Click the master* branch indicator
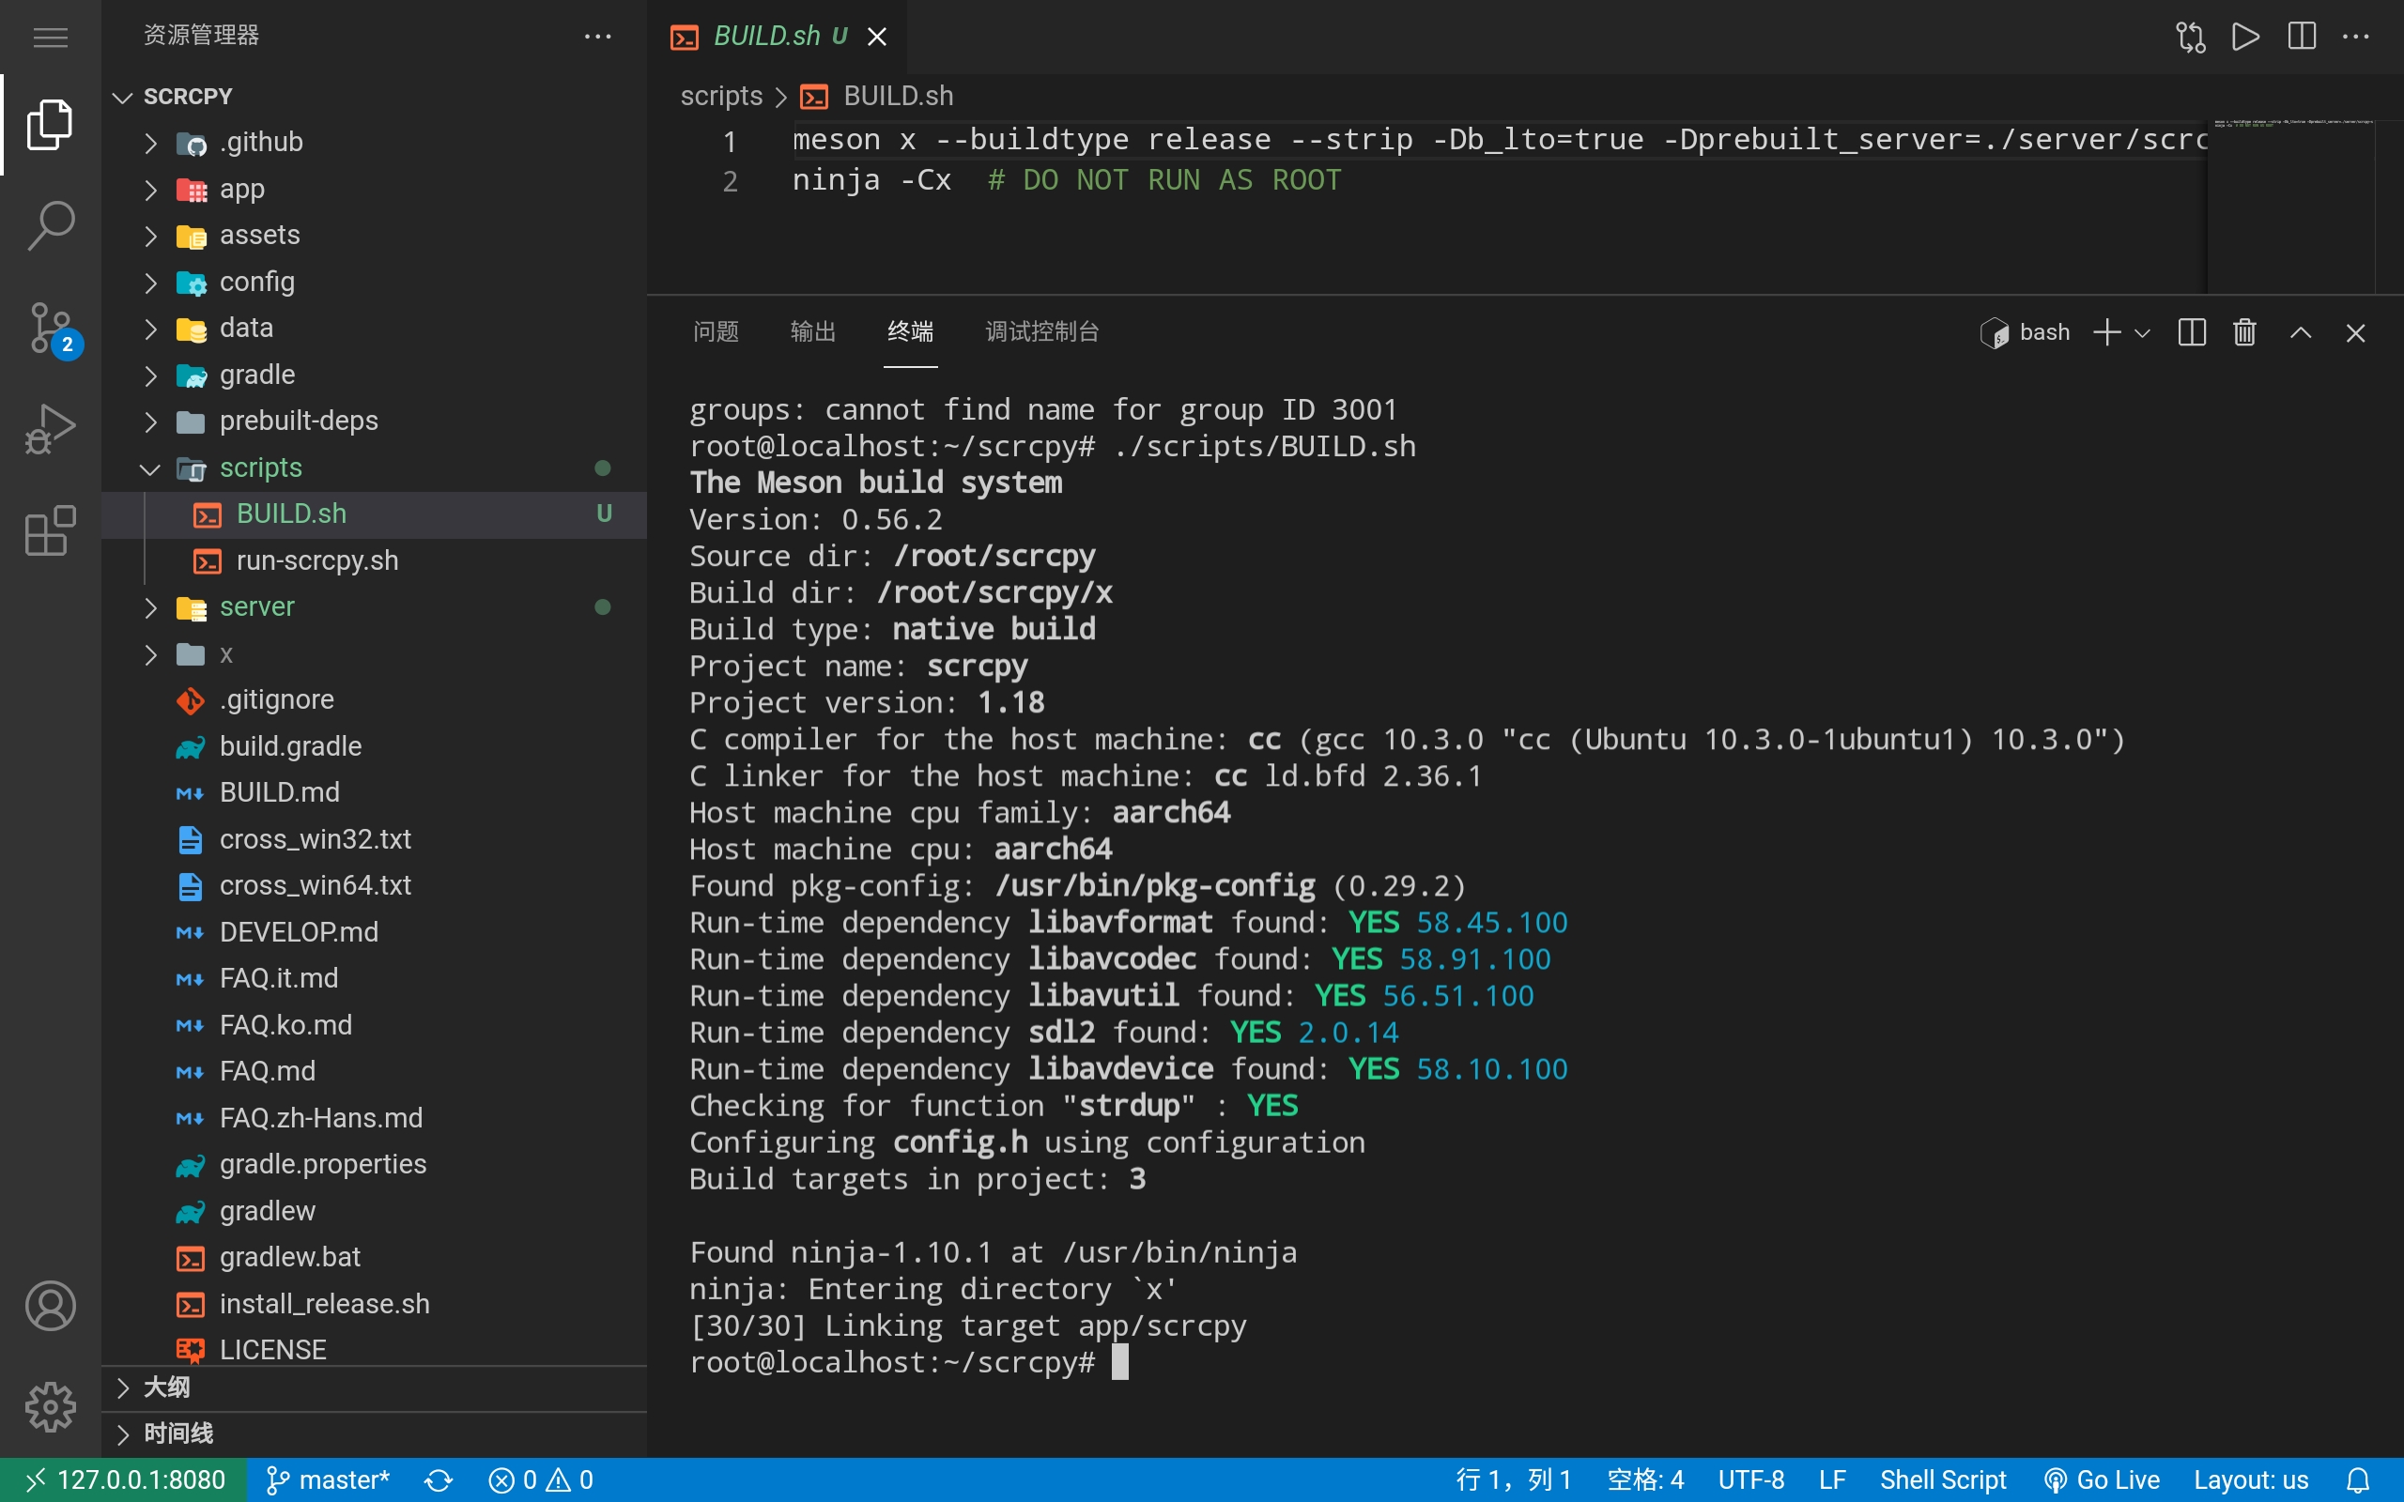 [329, 1479]
